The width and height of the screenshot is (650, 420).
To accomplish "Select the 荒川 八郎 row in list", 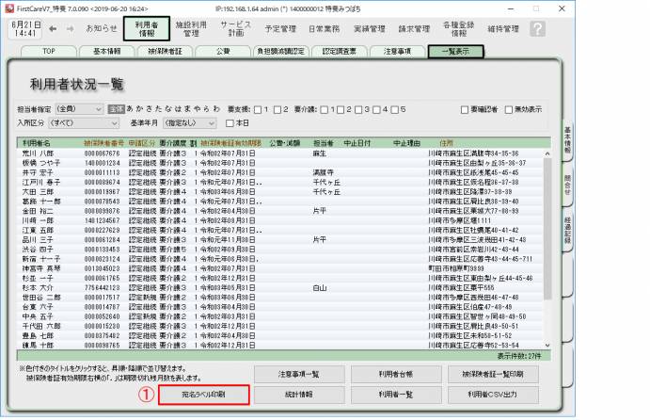I will [40, 152].
